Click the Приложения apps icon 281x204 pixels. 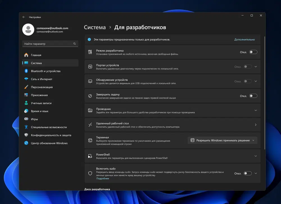coord(26,95)
